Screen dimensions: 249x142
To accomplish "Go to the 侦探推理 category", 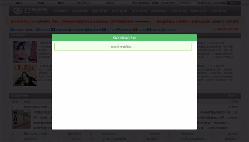I will 139,11.
